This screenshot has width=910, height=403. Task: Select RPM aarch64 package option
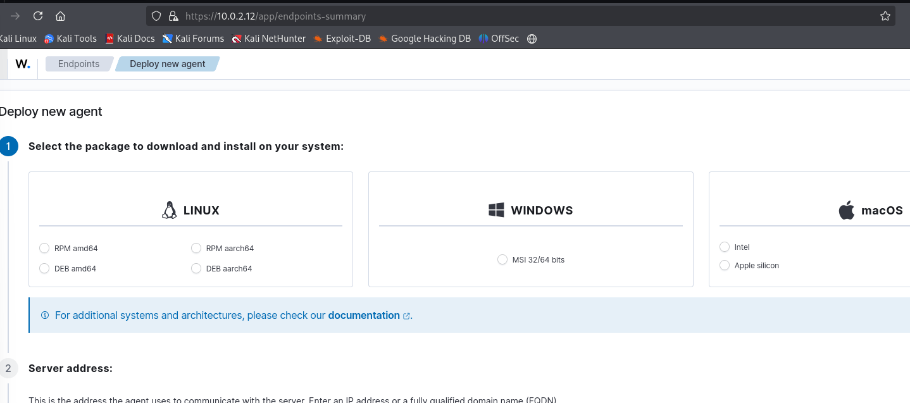[196, 248]
